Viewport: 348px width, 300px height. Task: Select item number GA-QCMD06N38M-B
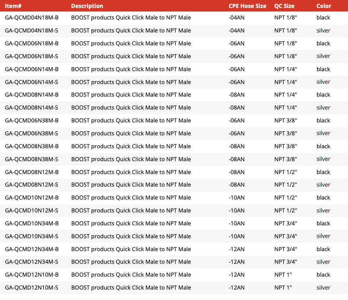point(32,120)
